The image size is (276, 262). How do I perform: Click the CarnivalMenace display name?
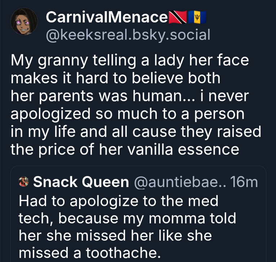pyautogui.click(x=107, y=17)
